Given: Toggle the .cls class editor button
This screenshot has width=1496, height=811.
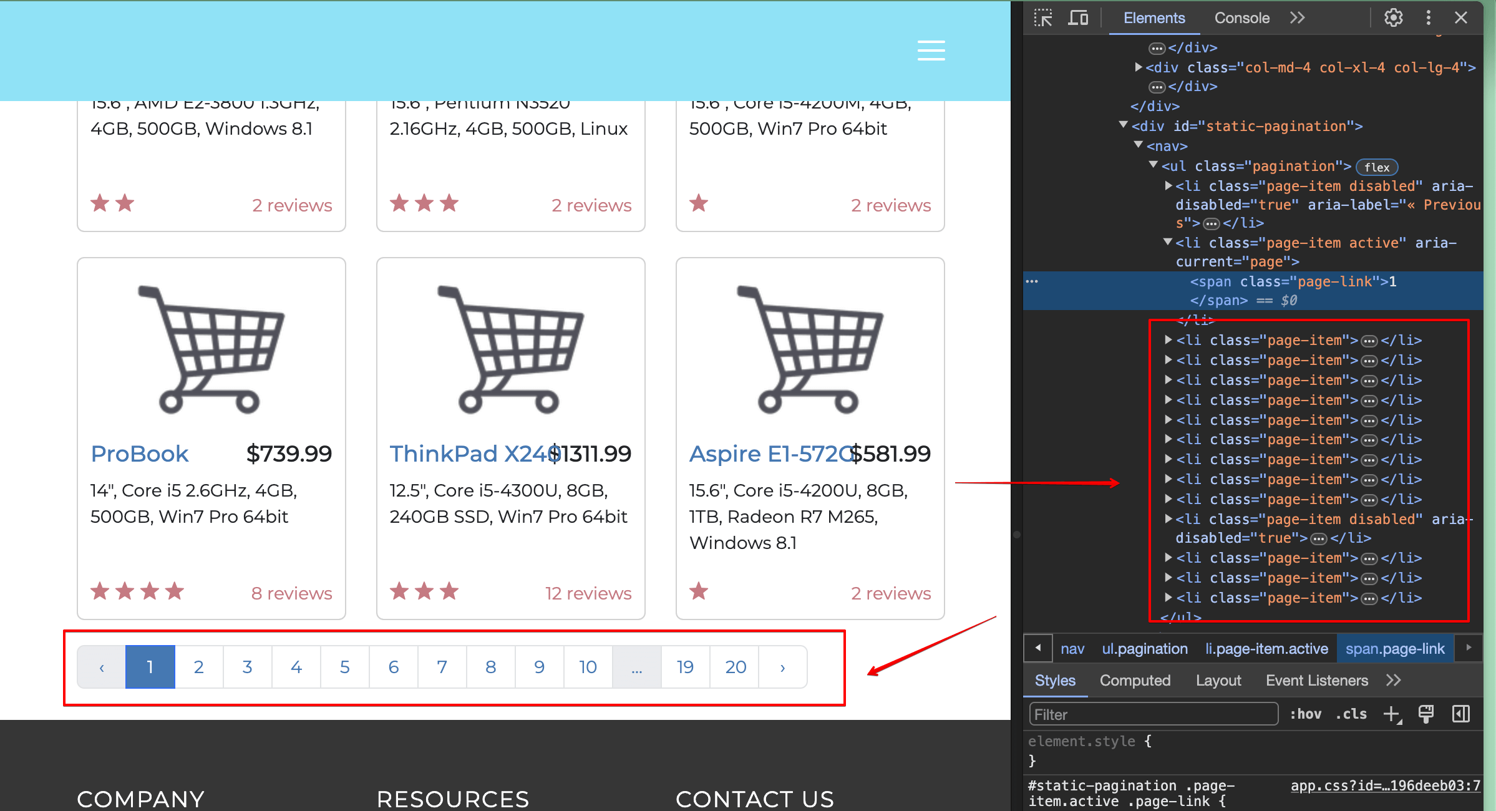Looking at the screenshot, I should 1351,714.
